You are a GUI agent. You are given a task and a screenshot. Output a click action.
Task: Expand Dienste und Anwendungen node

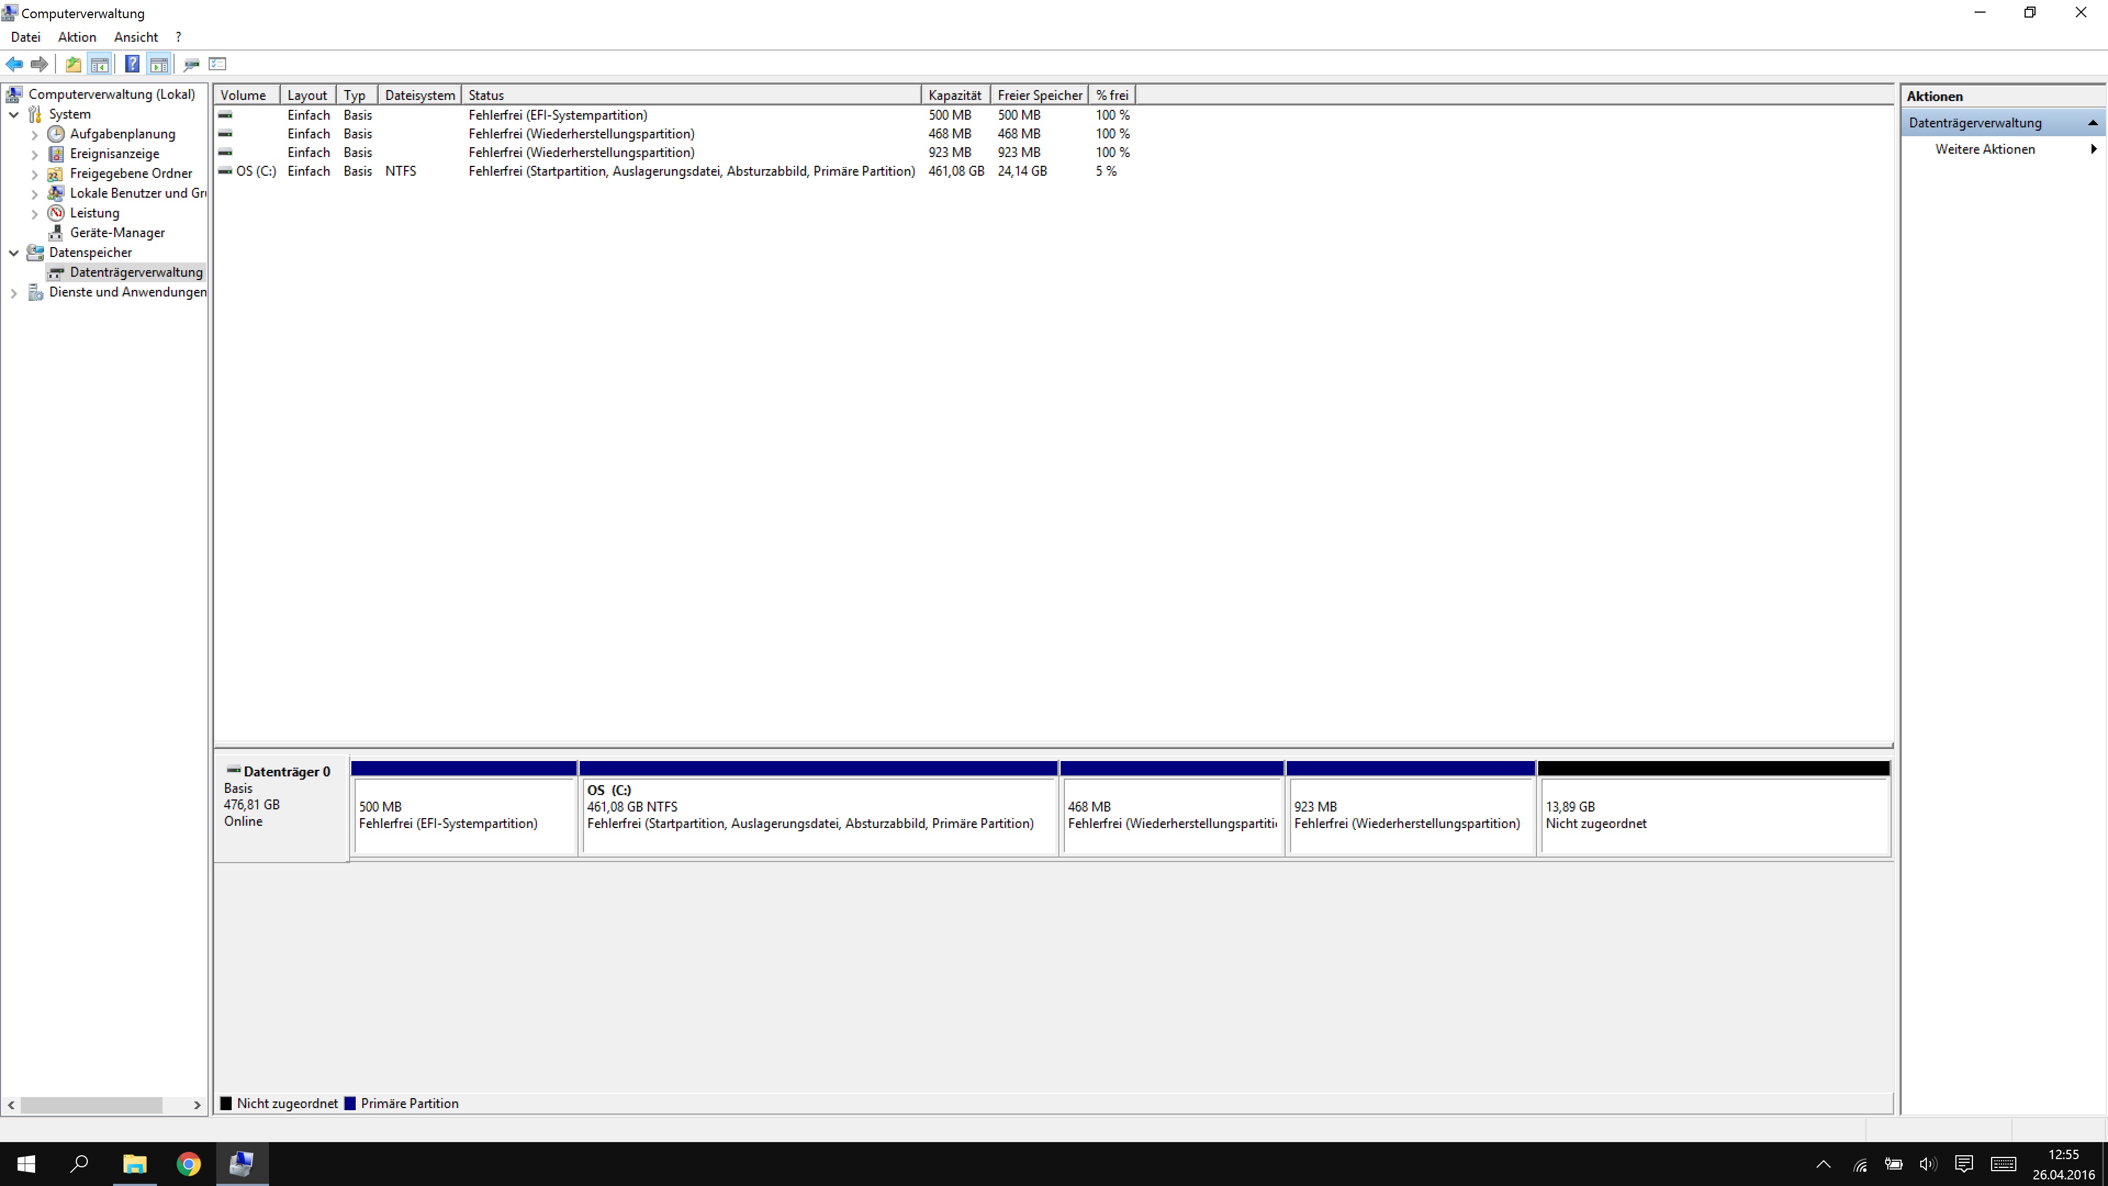tap(14, 293)
